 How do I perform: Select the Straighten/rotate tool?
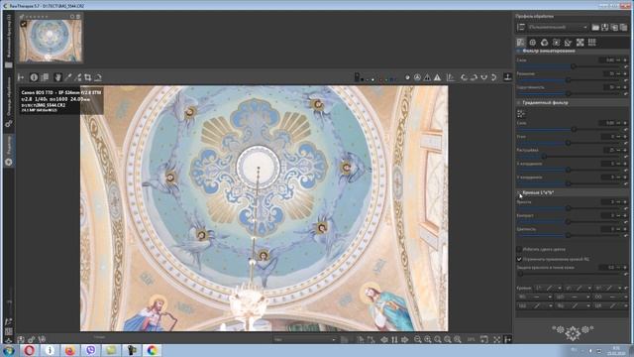pyautogui.click(x=98, y=77)
